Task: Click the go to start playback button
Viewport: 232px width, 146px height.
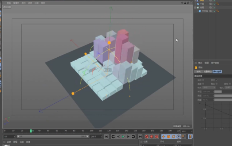Action: (107, 137)
